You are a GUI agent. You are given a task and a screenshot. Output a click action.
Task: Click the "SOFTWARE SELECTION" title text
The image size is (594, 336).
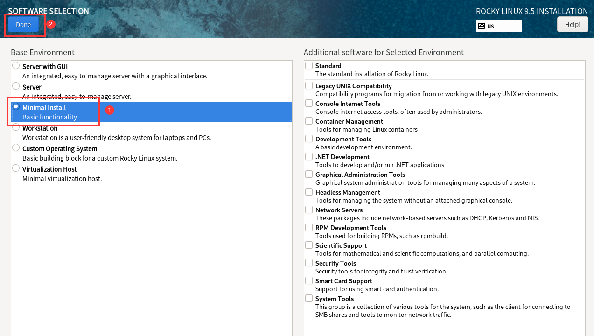[49, 11]
